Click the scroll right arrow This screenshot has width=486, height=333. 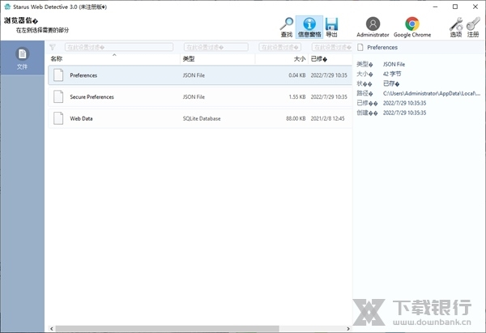348,328
